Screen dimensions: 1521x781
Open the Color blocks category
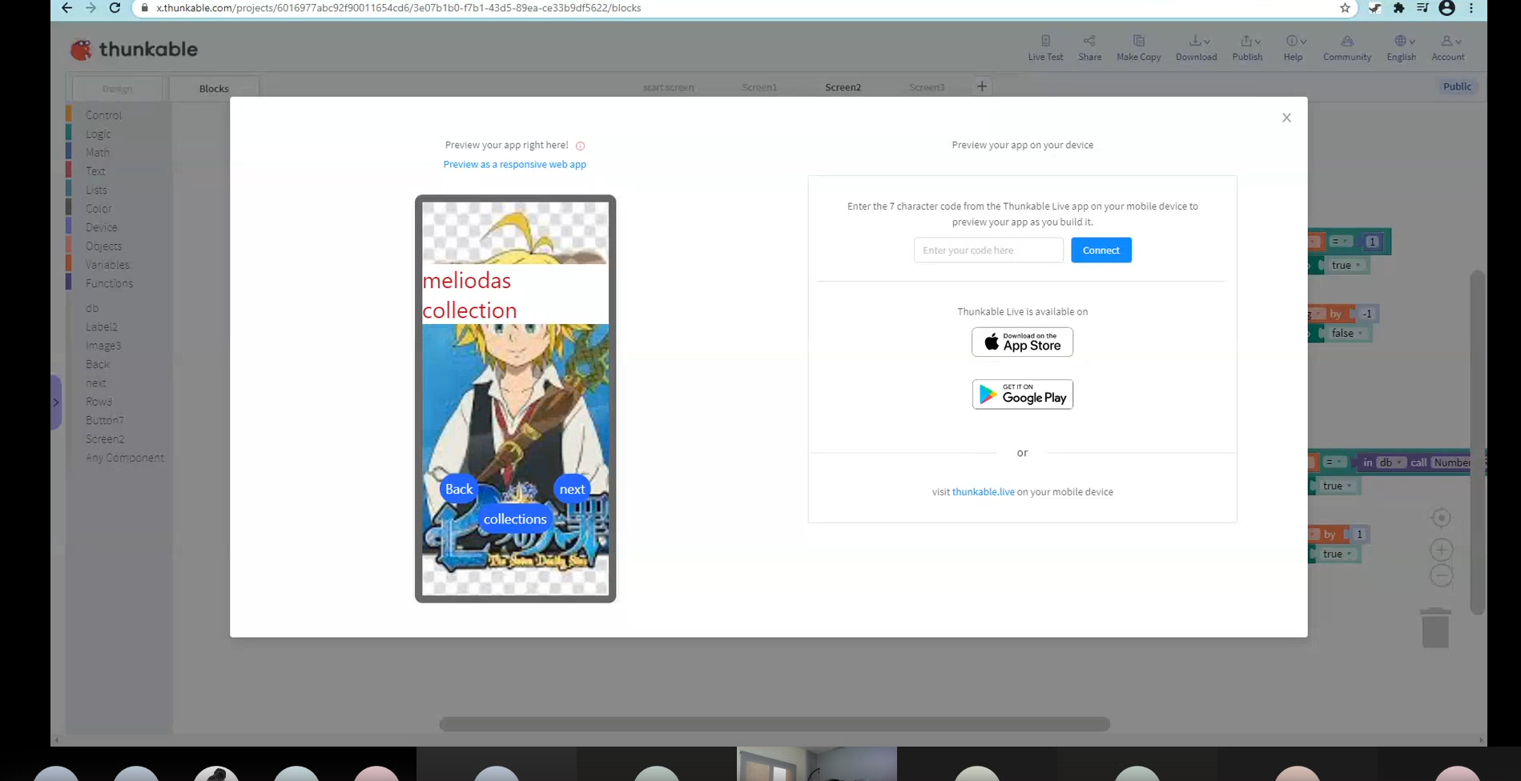point(99,209)
